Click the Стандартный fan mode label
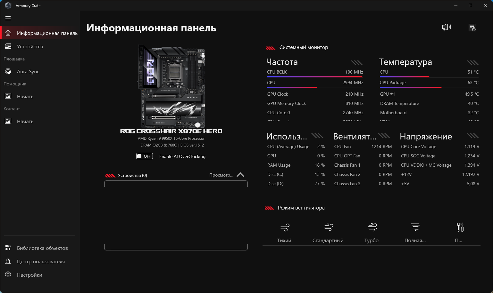The height and width of the screenshot is (293, 493). [x=328, y=241]
